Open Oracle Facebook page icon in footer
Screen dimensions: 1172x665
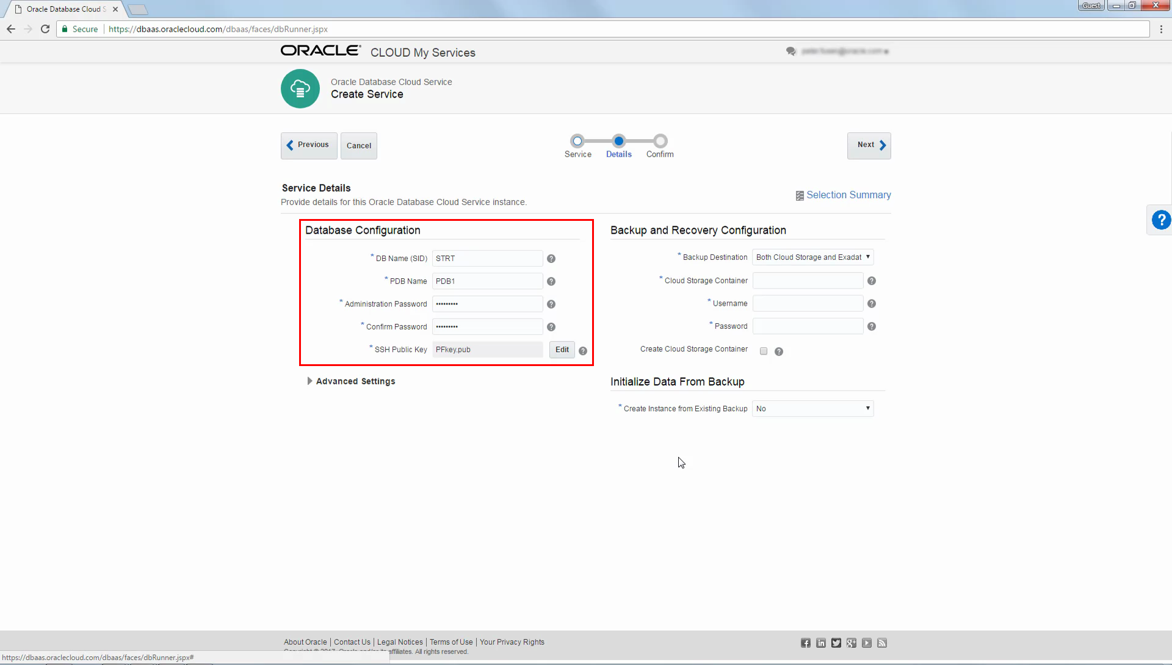click(x=806, y=643)
